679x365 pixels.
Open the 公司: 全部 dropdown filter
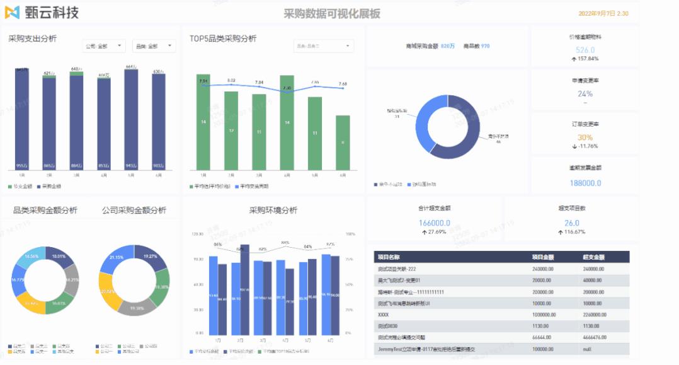click(x=104, y=46)
